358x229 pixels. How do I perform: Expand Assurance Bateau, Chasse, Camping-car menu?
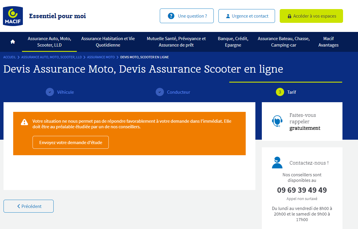(x=284, y=42)
